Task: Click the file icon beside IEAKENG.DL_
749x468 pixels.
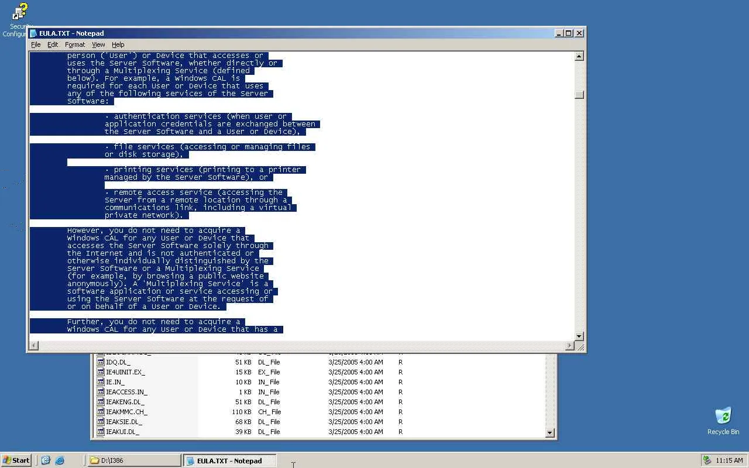Action: tap(101, 402)
